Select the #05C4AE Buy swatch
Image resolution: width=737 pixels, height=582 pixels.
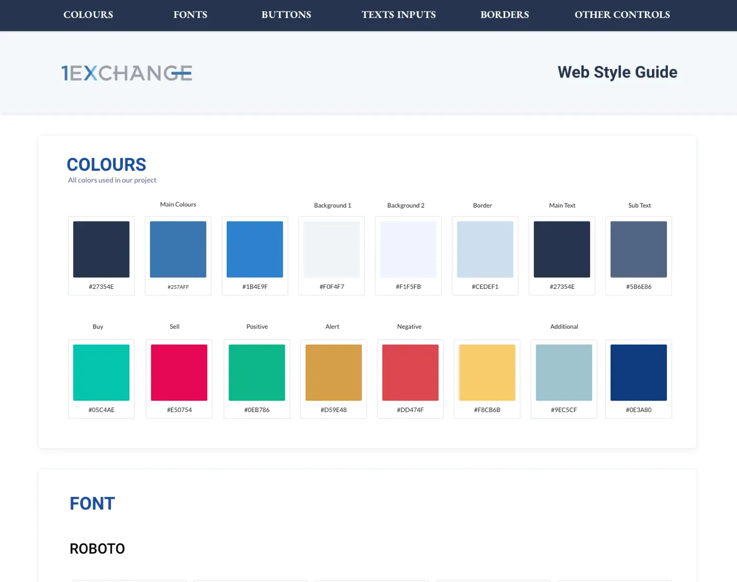[x=101, y=373]
